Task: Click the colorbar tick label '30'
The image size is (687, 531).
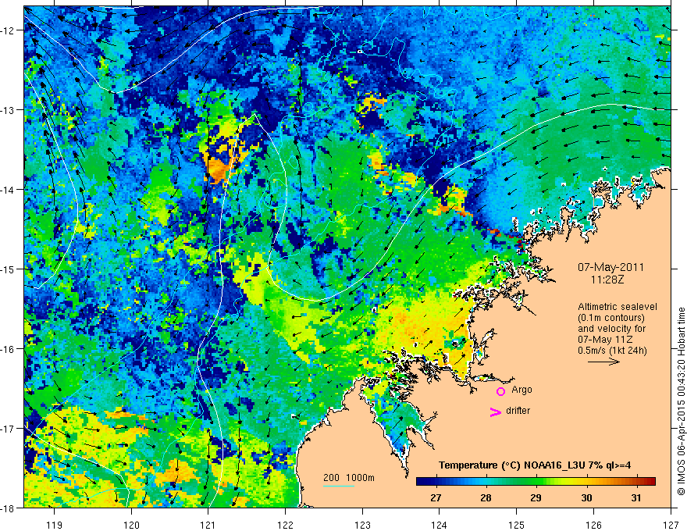Action: 586,497
